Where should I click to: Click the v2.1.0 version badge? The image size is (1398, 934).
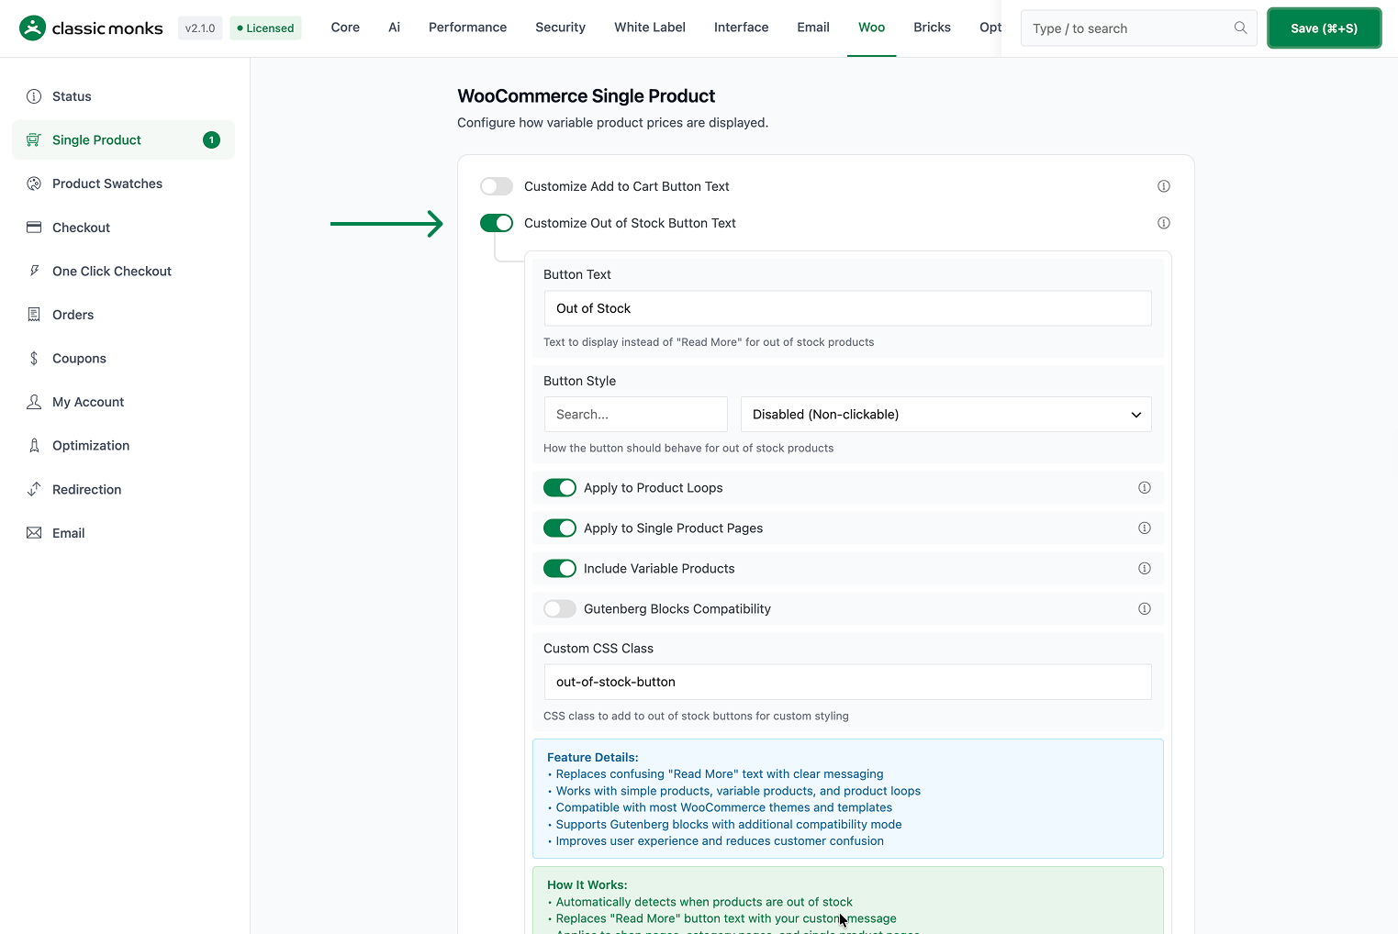tap(200, 28)
